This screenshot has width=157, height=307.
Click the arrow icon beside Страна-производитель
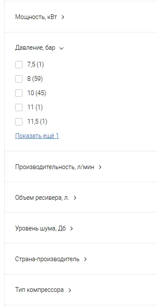pyautogui.click(x=85, y=259)
